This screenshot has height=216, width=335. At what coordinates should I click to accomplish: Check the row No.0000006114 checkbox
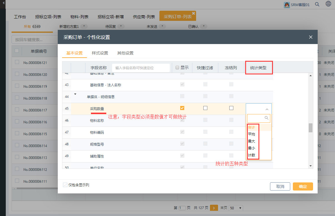pos(17,145)
